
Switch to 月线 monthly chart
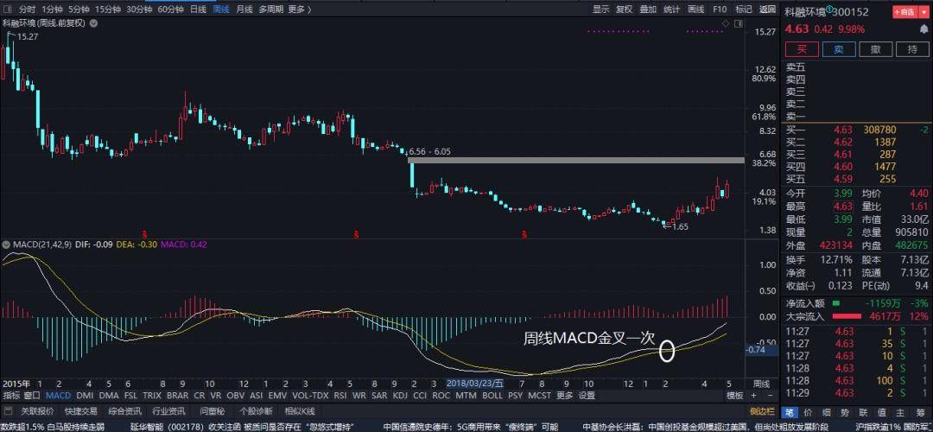pyautogui.click(x=244, y=9)
